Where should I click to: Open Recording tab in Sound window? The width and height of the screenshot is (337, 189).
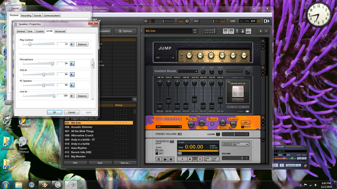(x=26, y=15)
